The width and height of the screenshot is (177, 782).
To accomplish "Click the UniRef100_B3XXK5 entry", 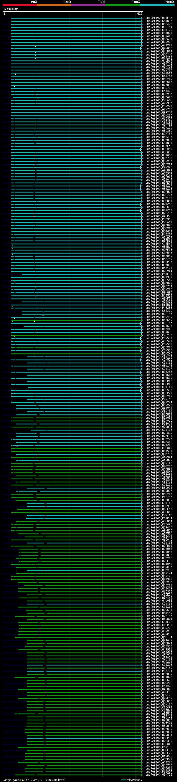I will (159, 354).
